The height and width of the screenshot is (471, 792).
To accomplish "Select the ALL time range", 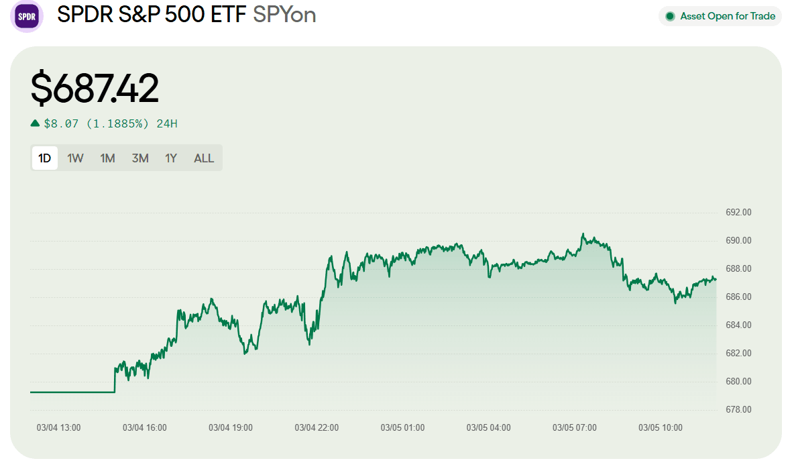I will (203, 158).
